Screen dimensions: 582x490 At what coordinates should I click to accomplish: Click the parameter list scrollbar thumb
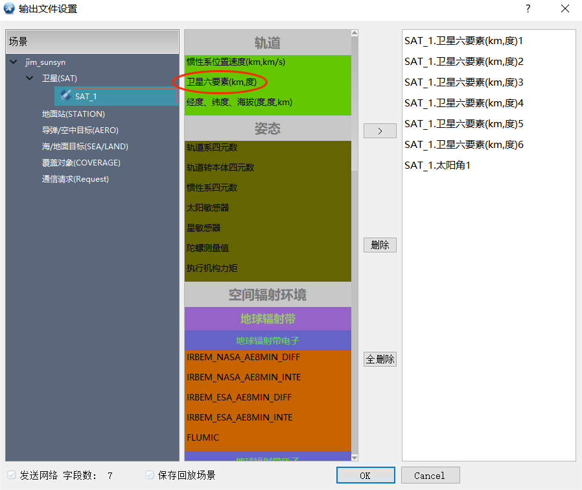[x=355, y=103]
